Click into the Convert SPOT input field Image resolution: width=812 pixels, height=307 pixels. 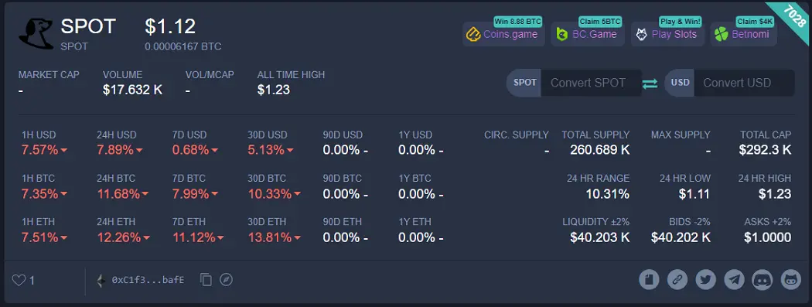coord(591,83)
